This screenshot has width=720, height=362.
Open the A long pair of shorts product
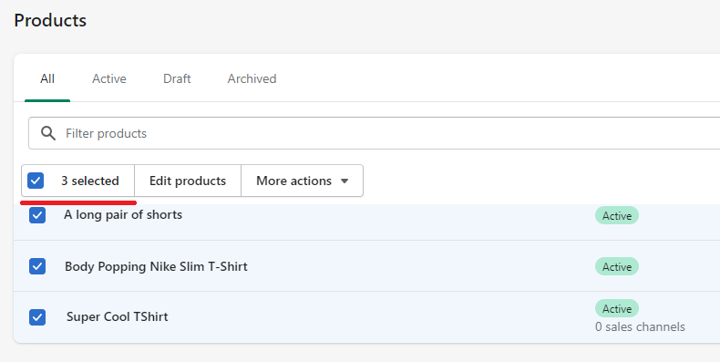(x=123, y=214)
